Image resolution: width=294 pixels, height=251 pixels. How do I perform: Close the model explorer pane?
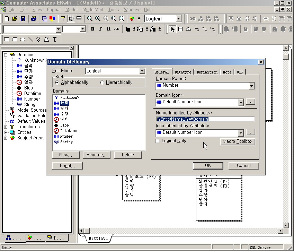[72, 48]
